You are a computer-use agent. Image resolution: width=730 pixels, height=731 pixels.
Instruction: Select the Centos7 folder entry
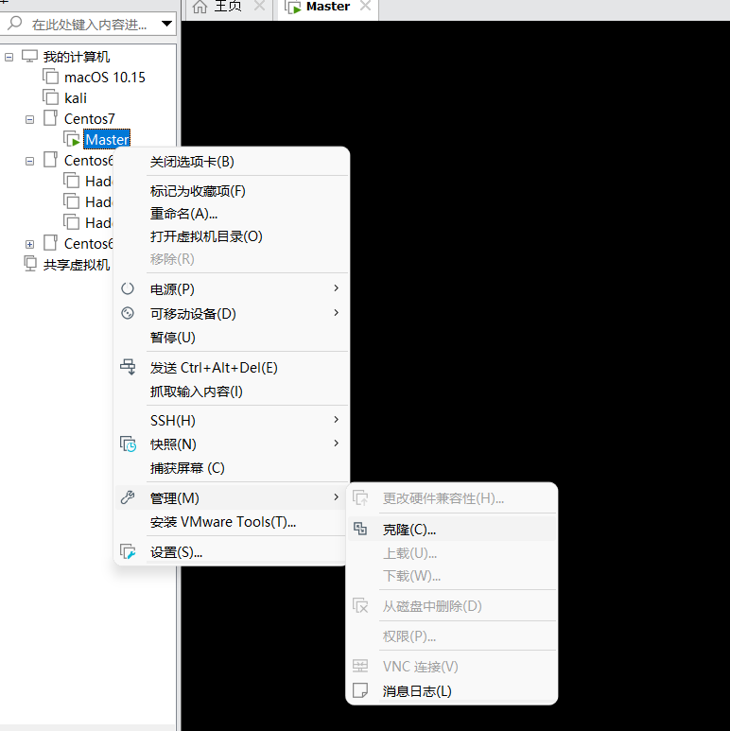(89, 119)
